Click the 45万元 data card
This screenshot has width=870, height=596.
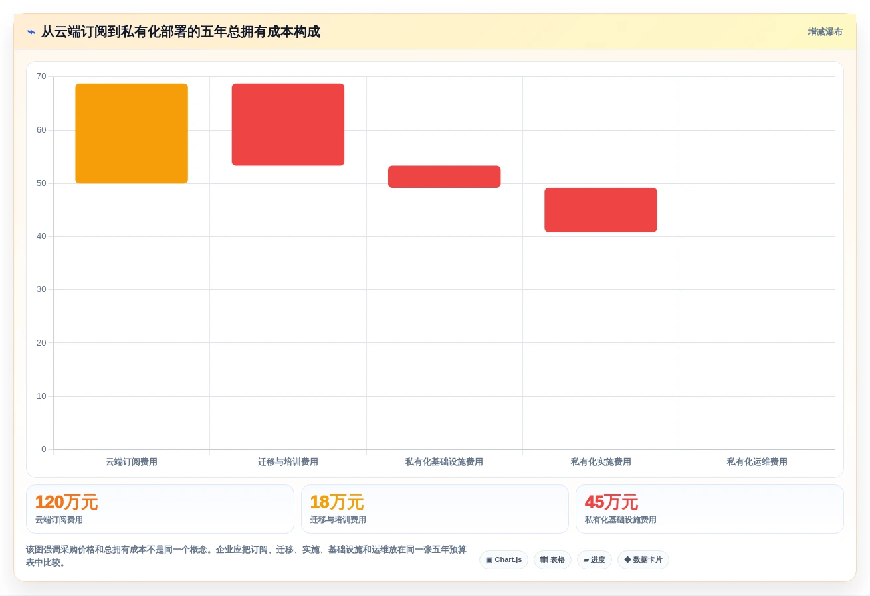click(x=710, y=509)
